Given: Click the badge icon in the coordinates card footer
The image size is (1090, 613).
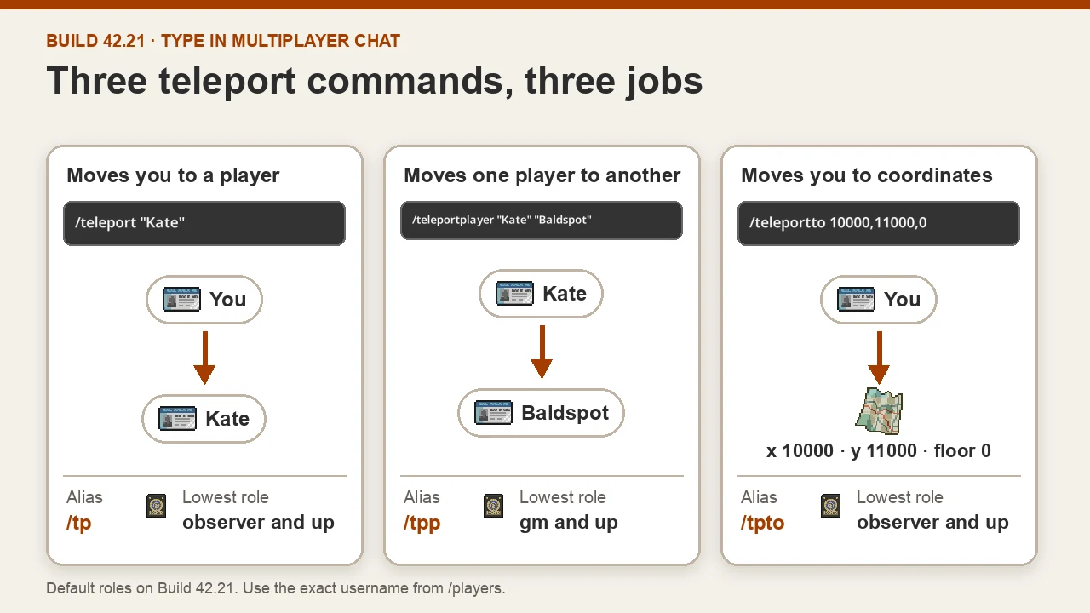Looking at the screenshot, I should 830,506.
